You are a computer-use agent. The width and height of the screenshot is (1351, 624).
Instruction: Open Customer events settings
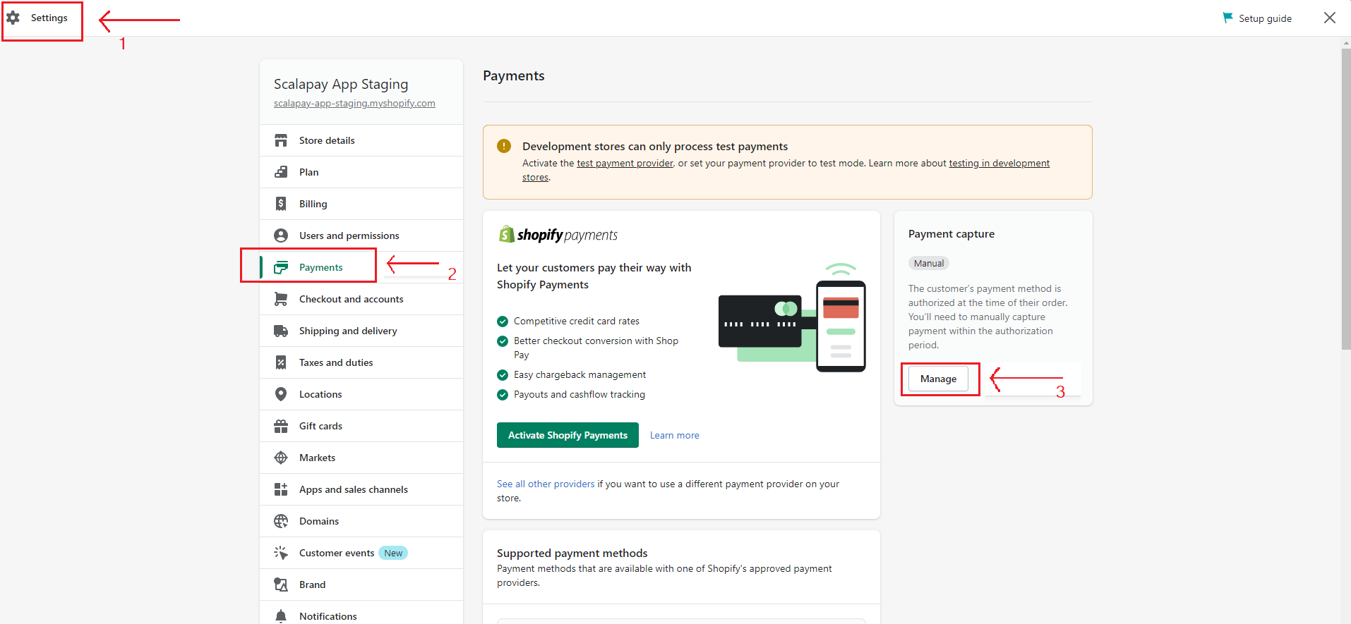[361, 553]
